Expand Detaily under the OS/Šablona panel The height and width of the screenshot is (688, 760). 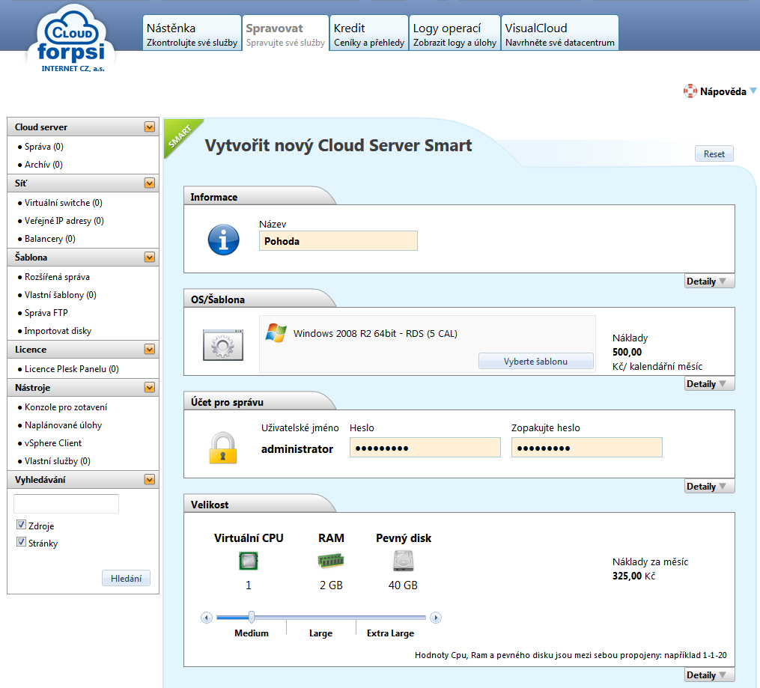point(708,384)
